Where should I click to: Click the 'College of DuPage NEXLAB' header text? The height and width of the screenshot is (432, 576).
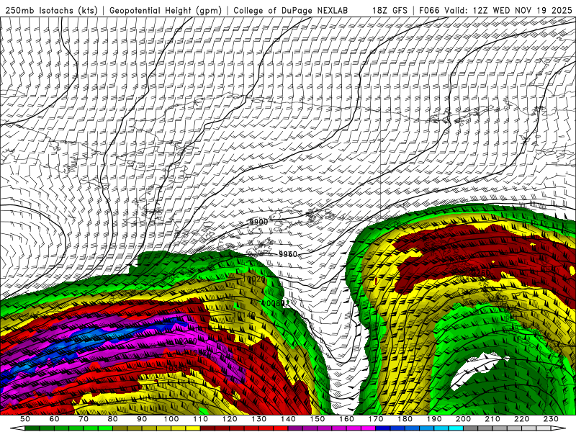click(x=291, y=10)
